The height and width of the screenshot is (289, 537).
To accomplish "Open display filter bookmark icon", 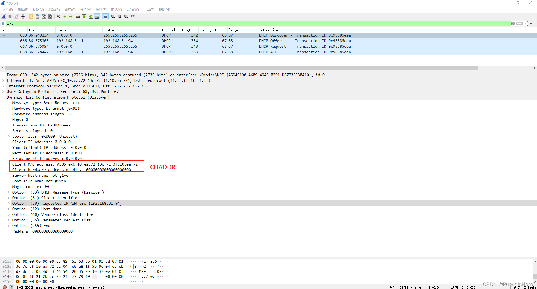I will pyautogui.click(x=3, y=23).
